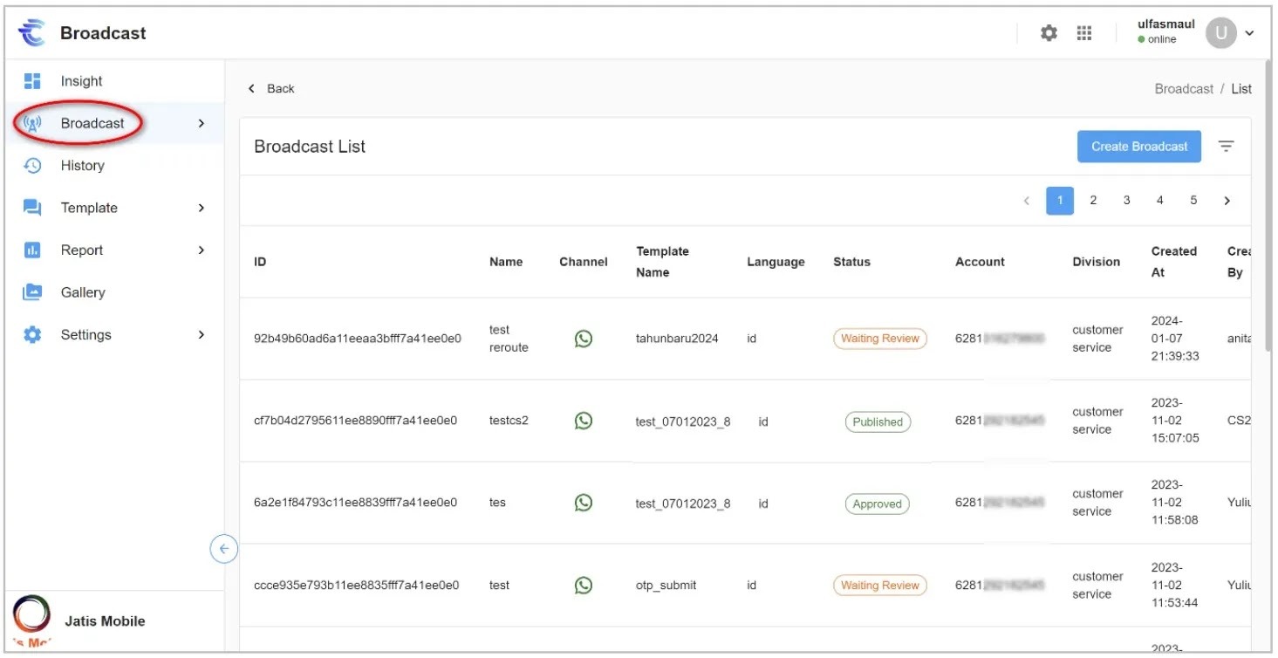Open the Report menu item
1278x658 pixels.
click(x=82, y=250)
